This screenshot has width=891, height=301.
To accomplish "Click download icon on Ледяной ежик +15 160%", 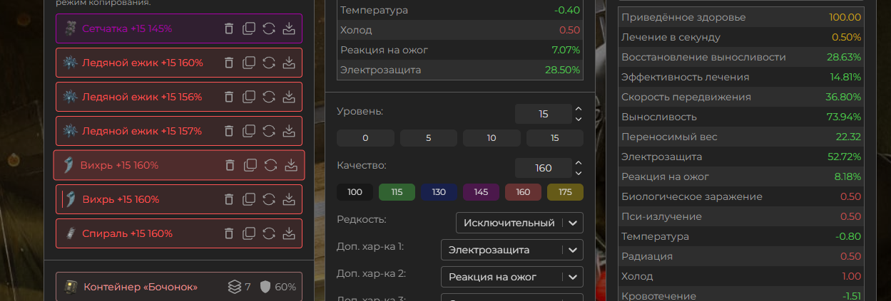I will point(289,63).
